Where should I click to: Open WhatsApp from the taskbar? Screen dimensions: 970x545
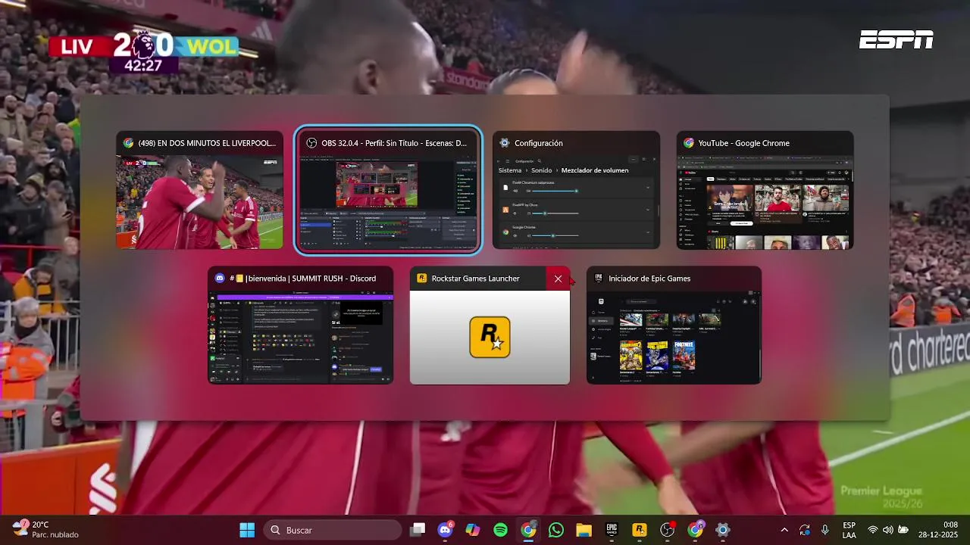pyautogui.click(x=556, y=530)
